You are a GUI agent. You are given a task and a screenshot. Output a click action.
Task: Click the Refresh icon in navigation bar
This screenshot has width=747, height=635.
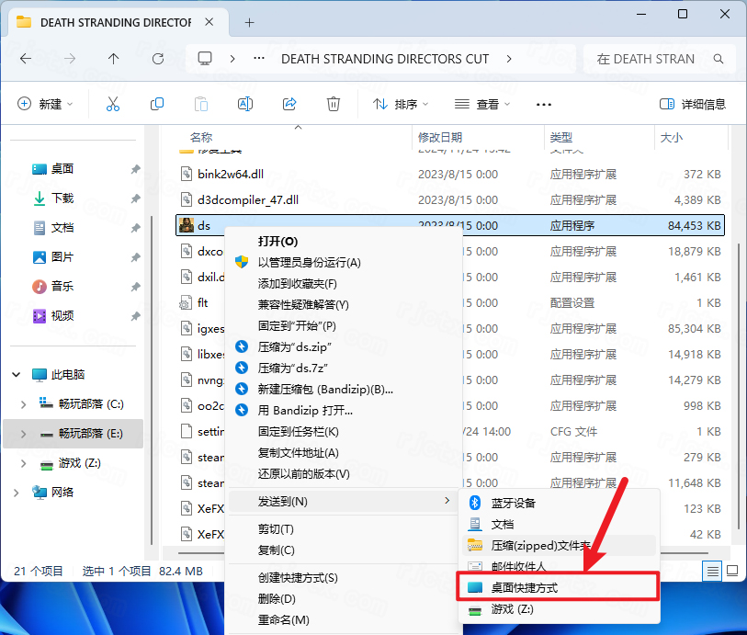[158, 59]
